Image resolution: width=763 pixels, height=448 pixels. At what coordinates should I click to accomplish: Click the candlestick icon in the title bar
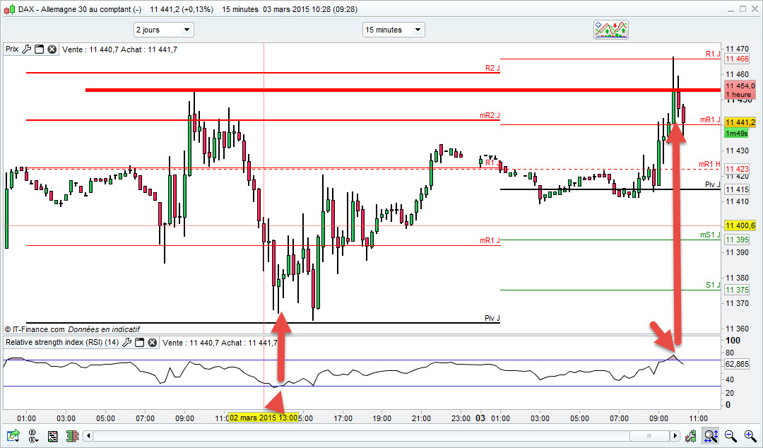pyautogui.click(x=9, y=9)
